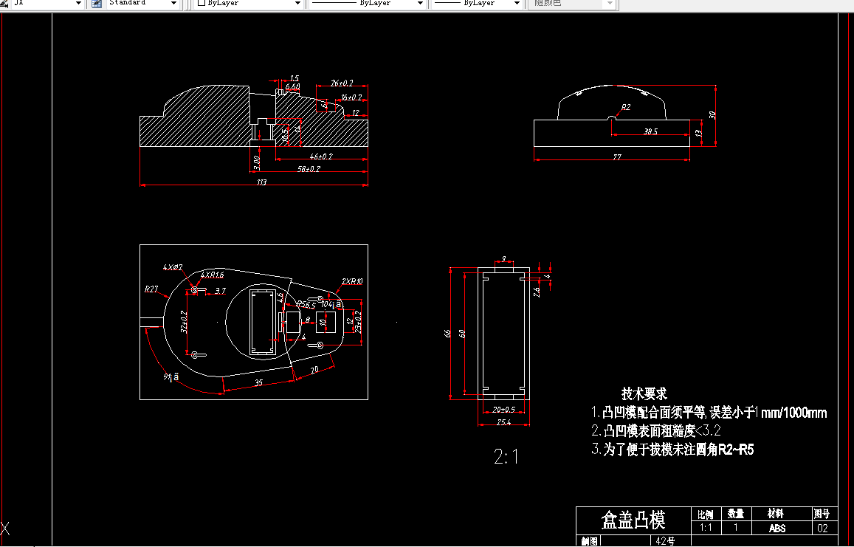Select the 58±0.2 dimension text
The height and width of the screenshot is (547, 854).
point(309,169)
